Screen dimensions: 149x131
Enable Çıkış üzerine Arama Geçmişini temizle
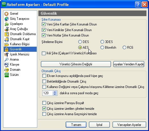(x=44, y=114)
